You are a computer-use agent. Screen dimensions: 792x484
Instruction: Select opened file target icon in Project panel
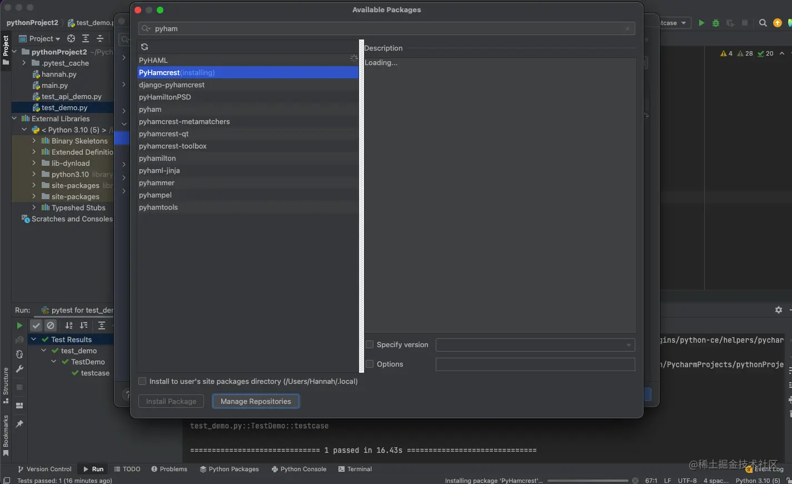point(71,38)
